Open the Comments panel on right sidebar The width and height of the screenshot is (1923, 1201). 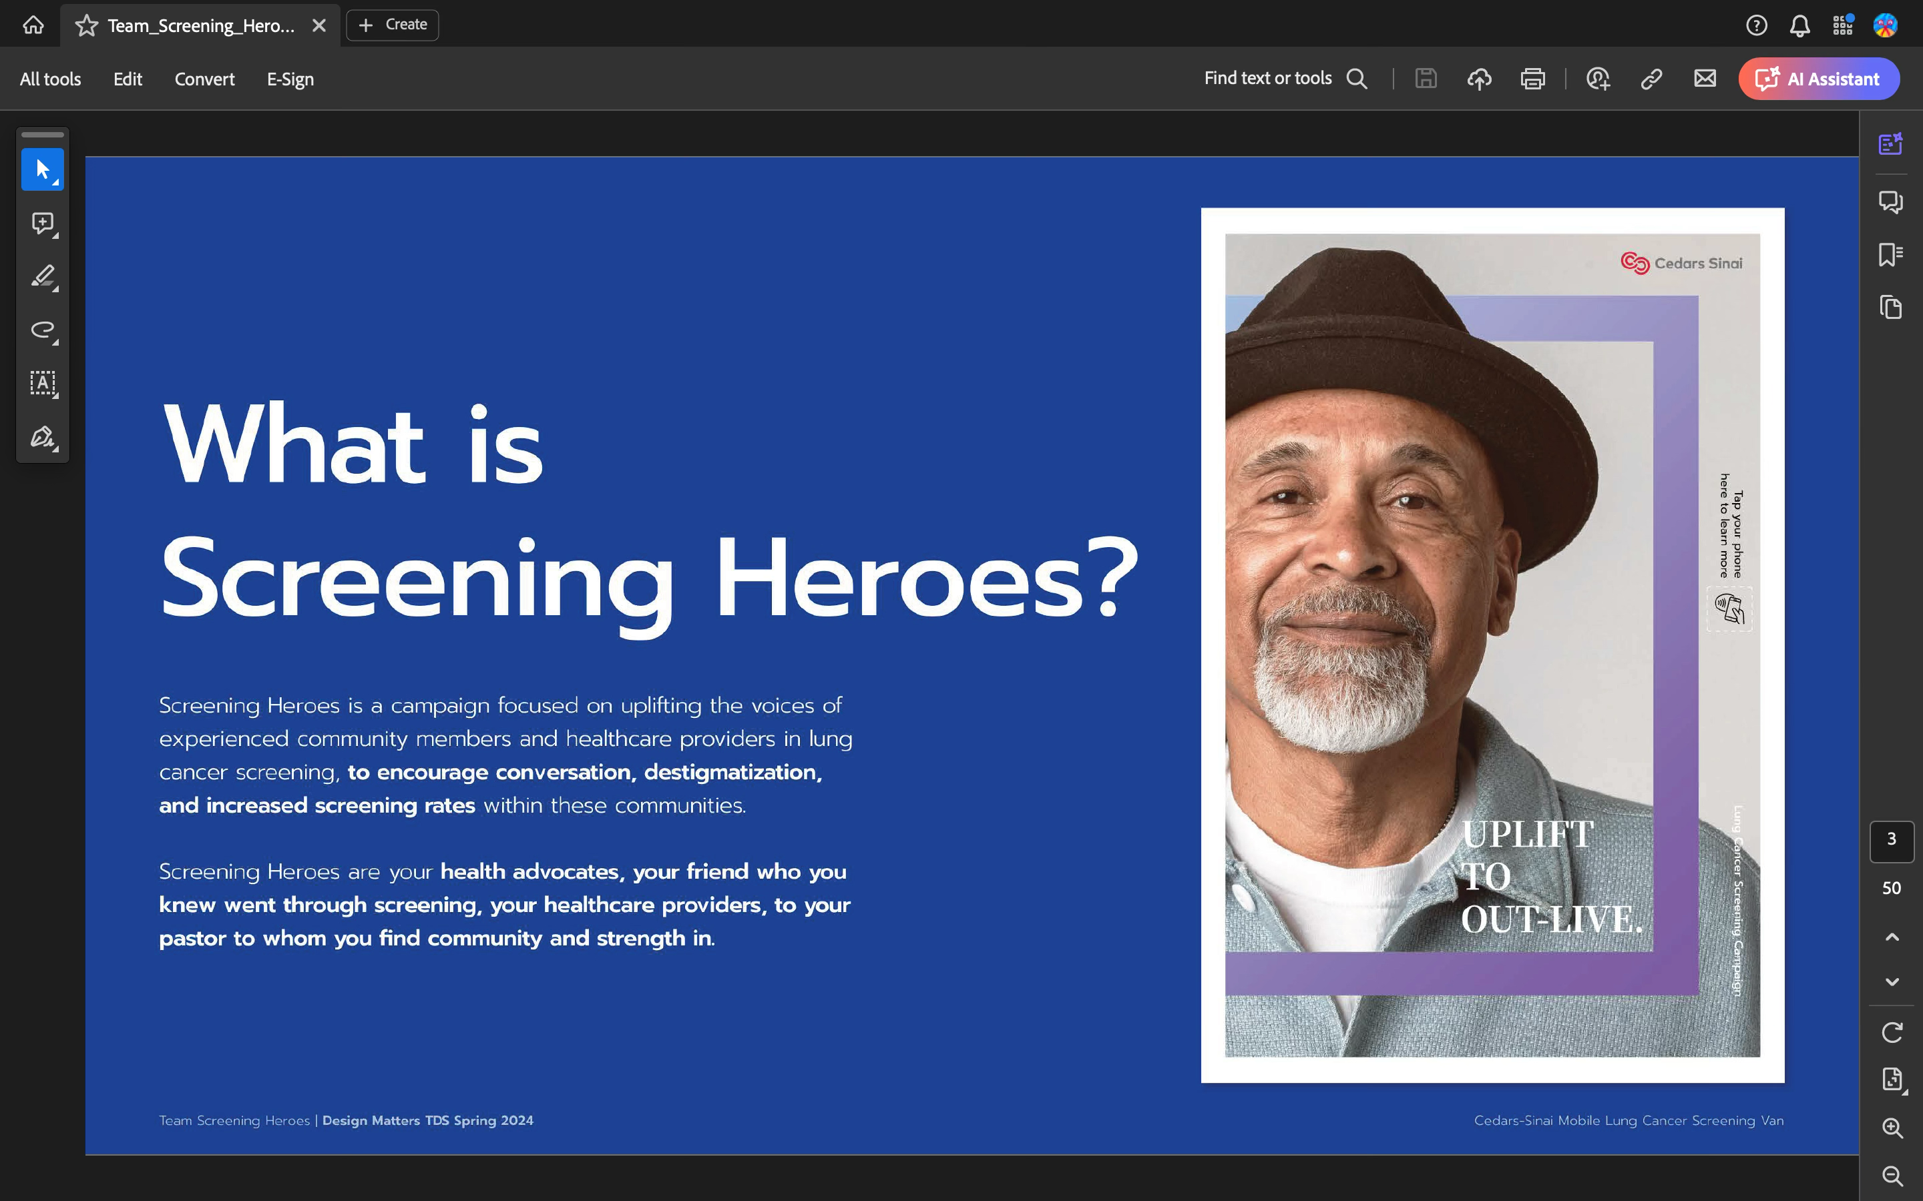click(x=1890, y=202)
